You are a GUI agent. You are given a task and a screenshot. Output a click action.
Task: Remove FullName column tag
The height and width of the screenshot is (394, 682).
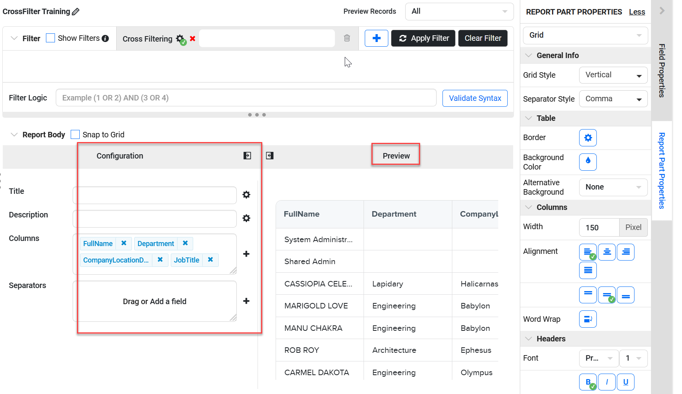124,243
